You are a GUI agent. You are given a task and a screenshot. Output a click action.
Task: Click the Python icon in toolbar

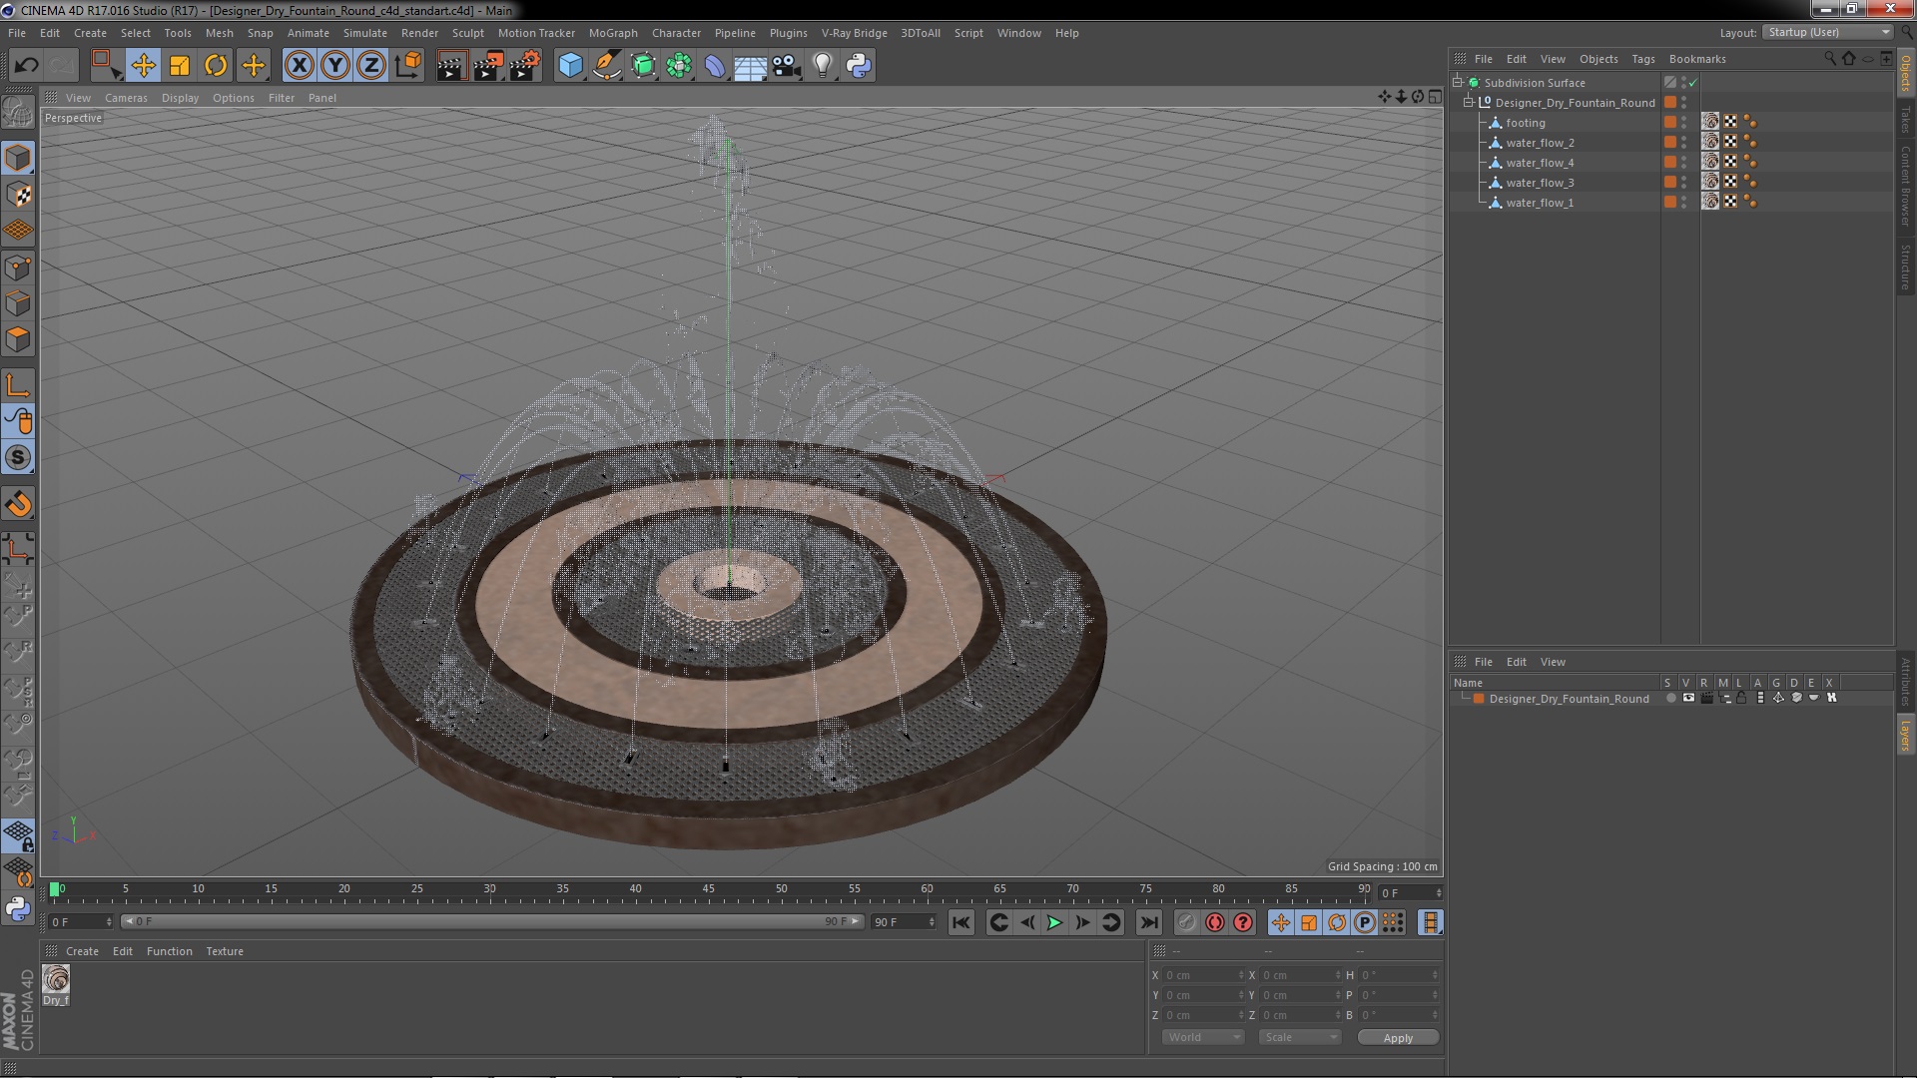859,66
